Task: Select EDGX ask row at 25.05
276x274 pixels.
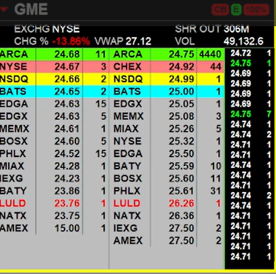Action: tap(167, 104)
